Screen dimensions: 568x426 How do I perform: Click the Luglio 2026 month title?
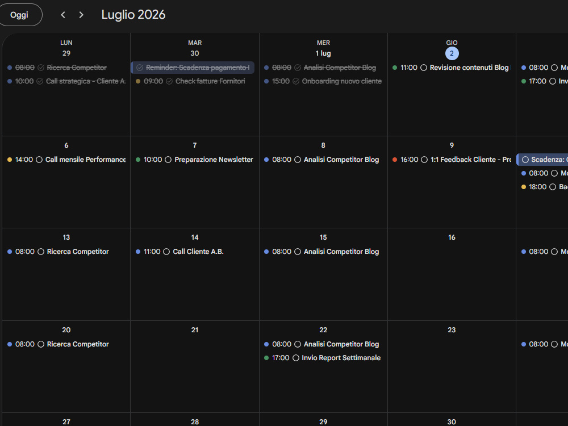pyautogui.click(x=133, y=15)
